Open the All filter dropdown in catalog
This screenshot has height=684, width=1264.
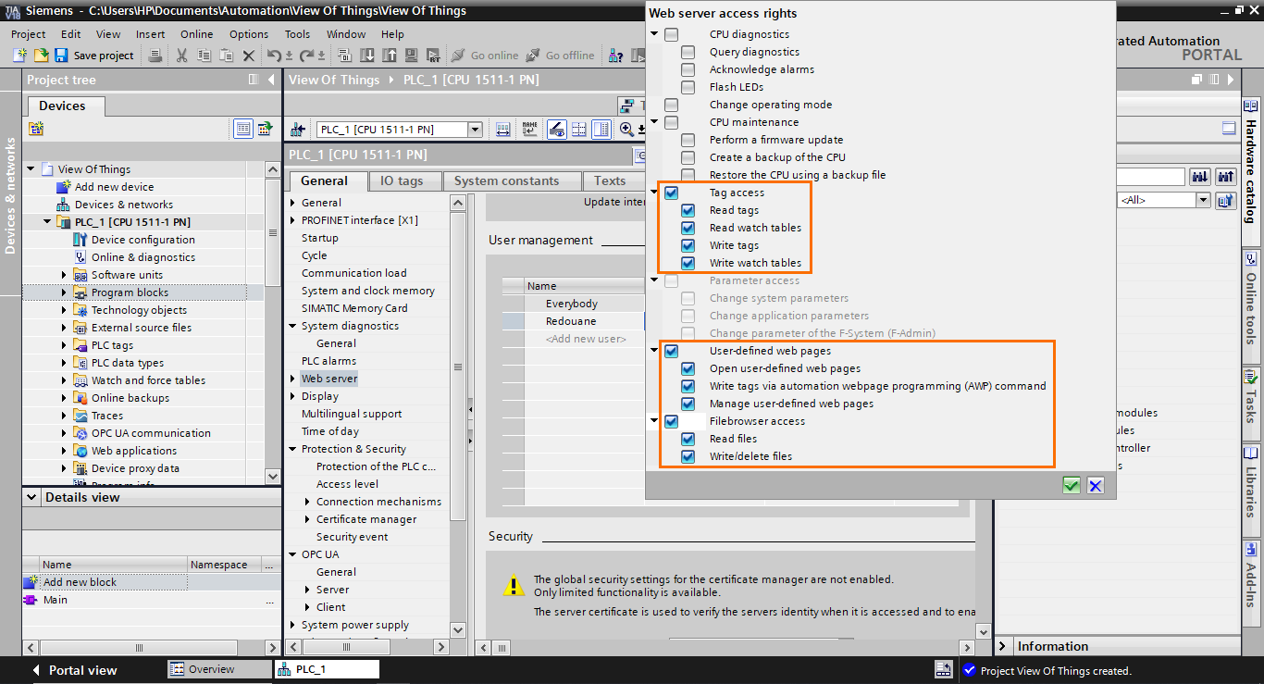coord(1203,200)
